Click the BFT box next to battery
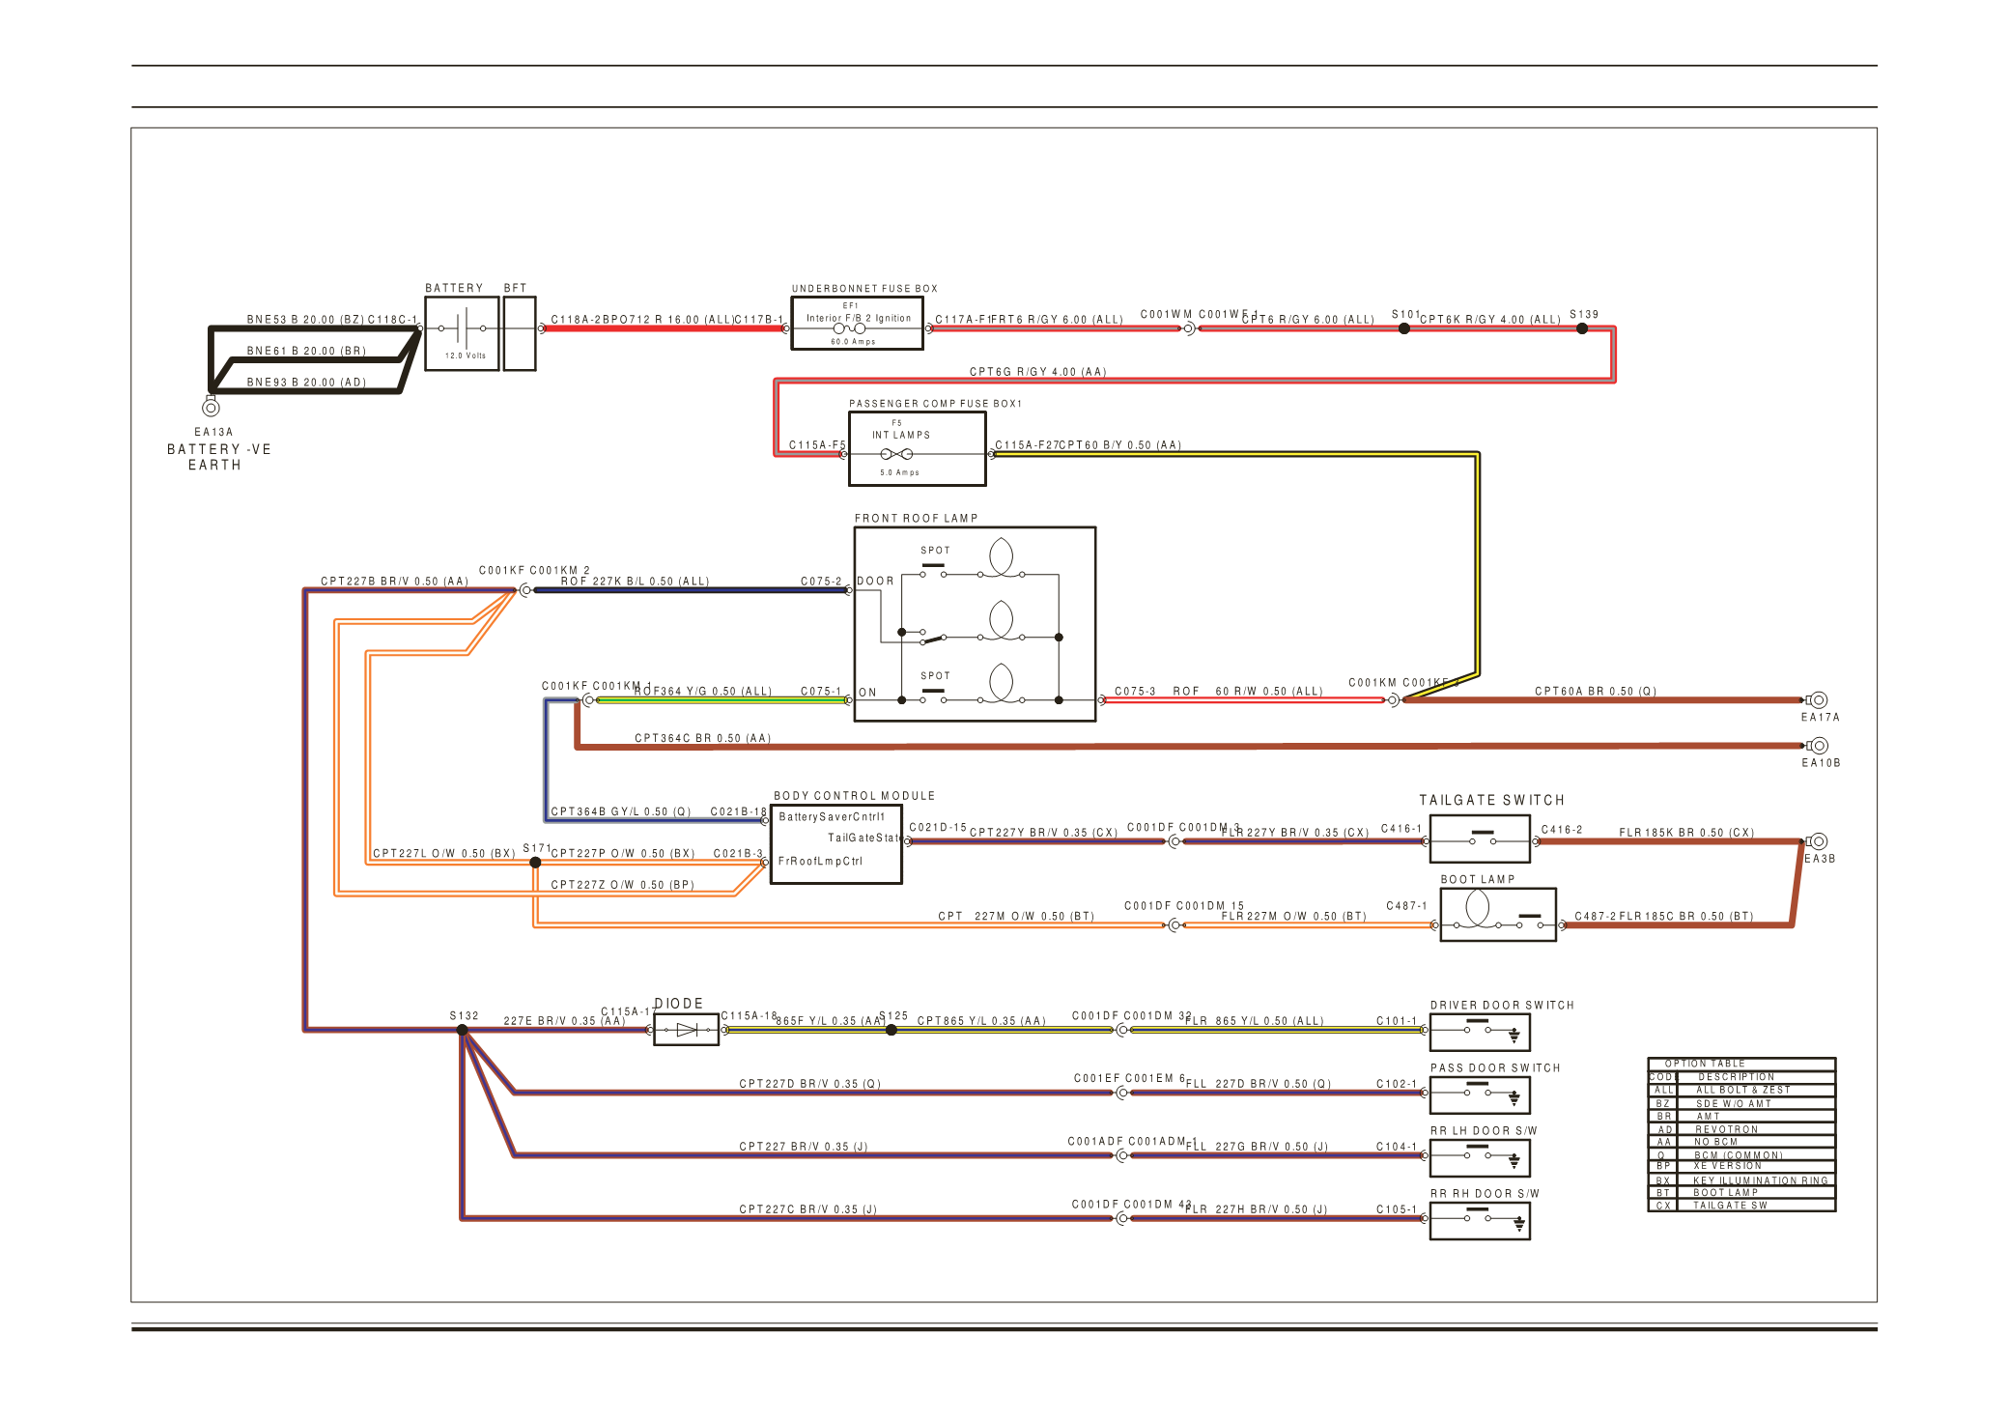The width and height of the screenshot is (2009, 1421). tap(519, 333)
